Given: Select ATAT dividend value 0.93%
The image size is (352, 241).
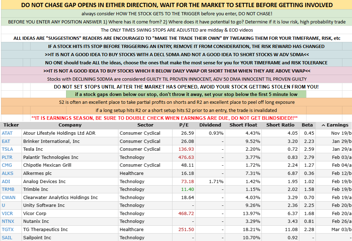Looking at the screenshot, I should pos(216,133).
